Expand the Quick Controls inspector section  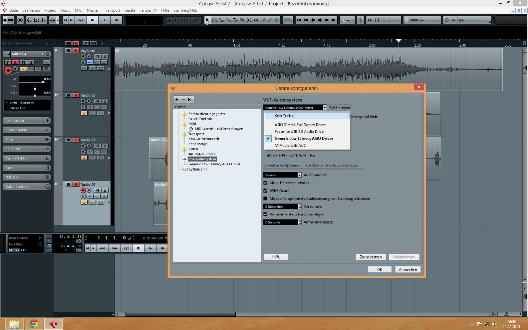27,187
